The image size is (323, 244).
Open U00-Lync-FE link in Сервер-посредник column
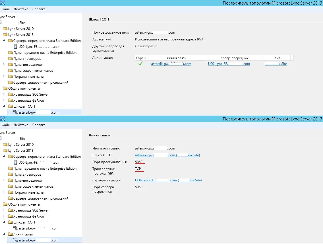229,64
